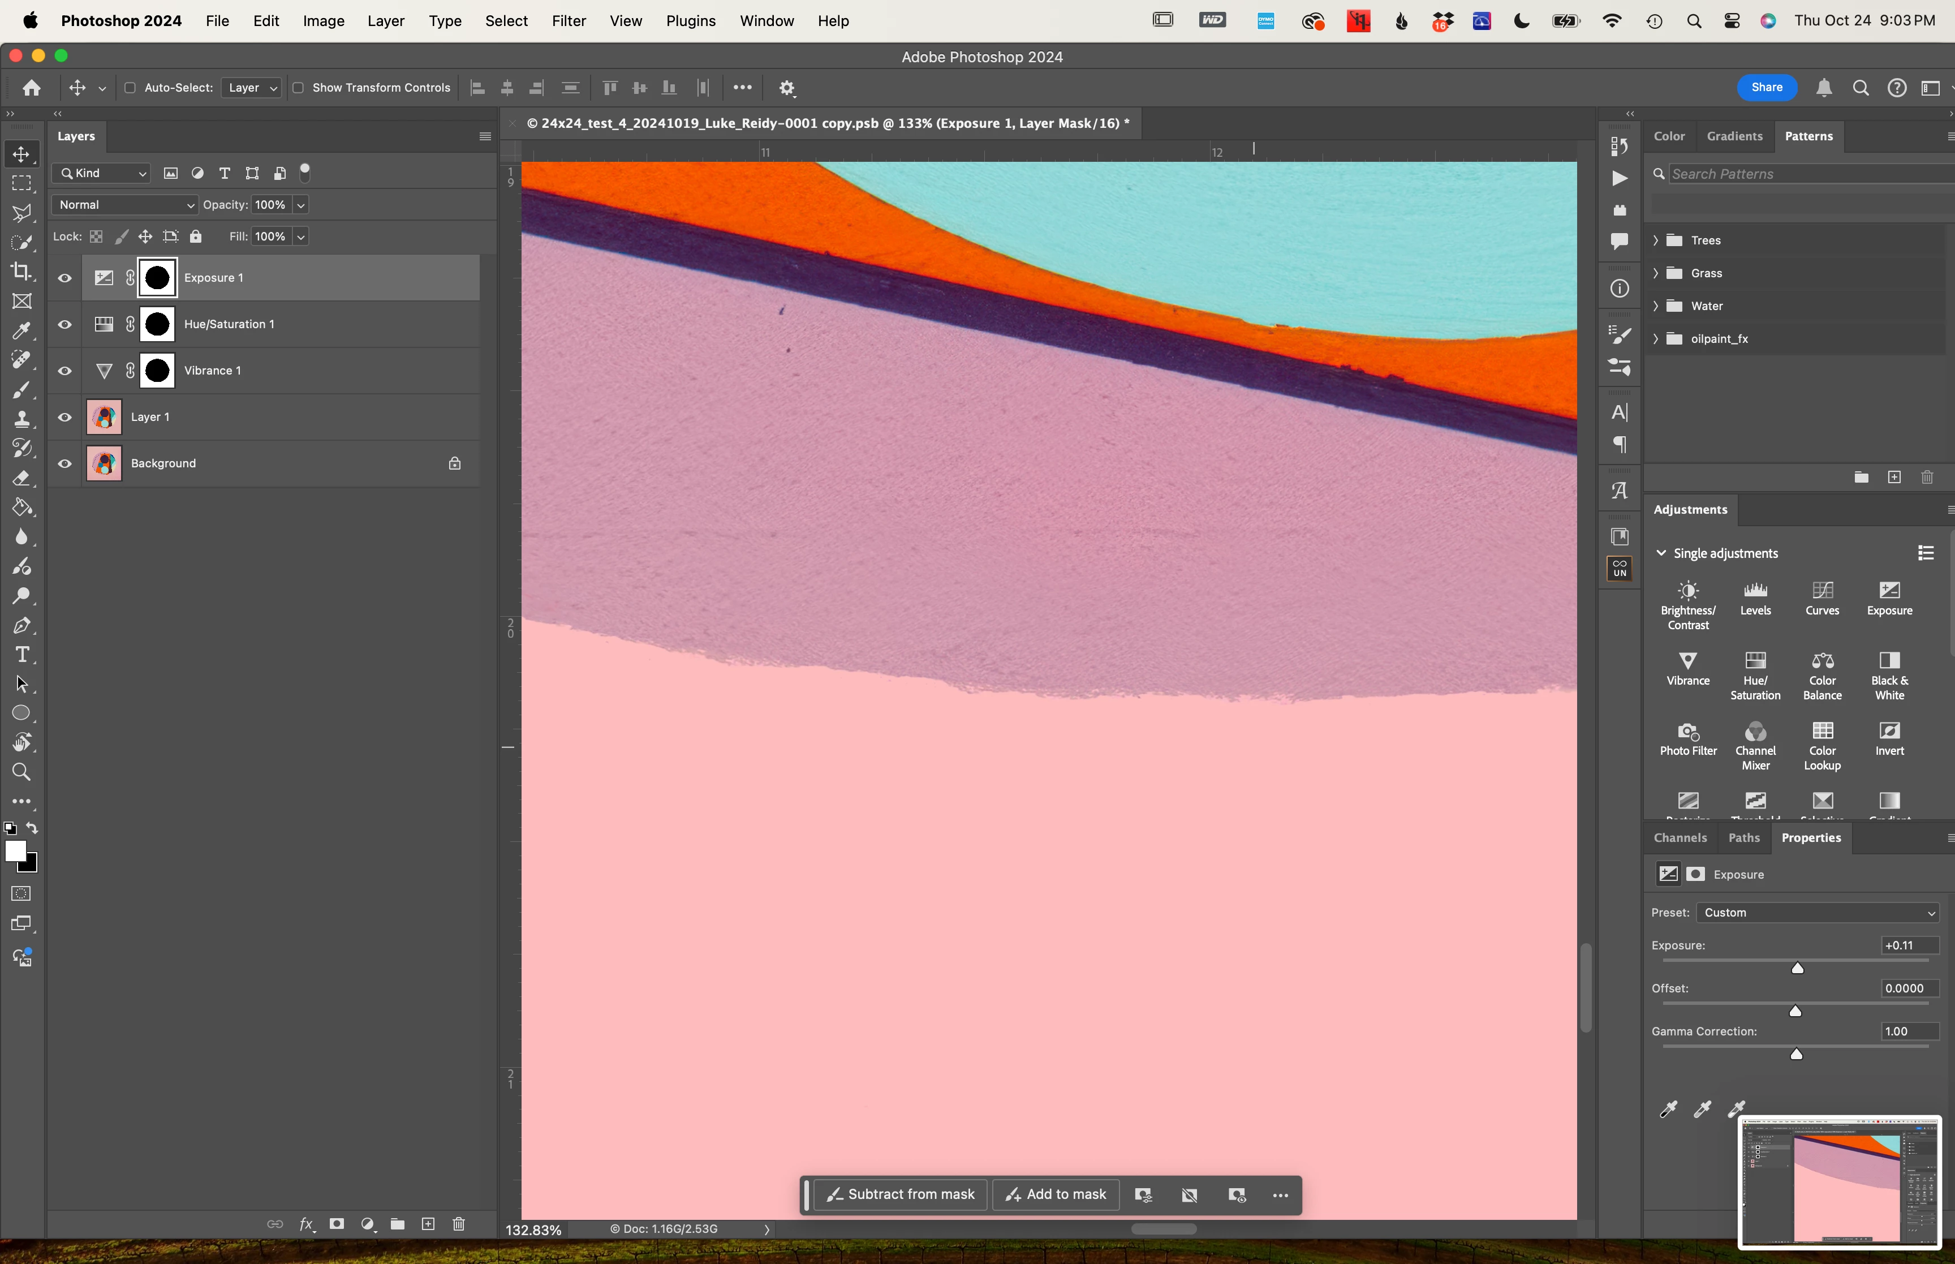Open the Preset Custom dropdown
This screenshot has height=1264, width=1955.
click(1818, 913)
